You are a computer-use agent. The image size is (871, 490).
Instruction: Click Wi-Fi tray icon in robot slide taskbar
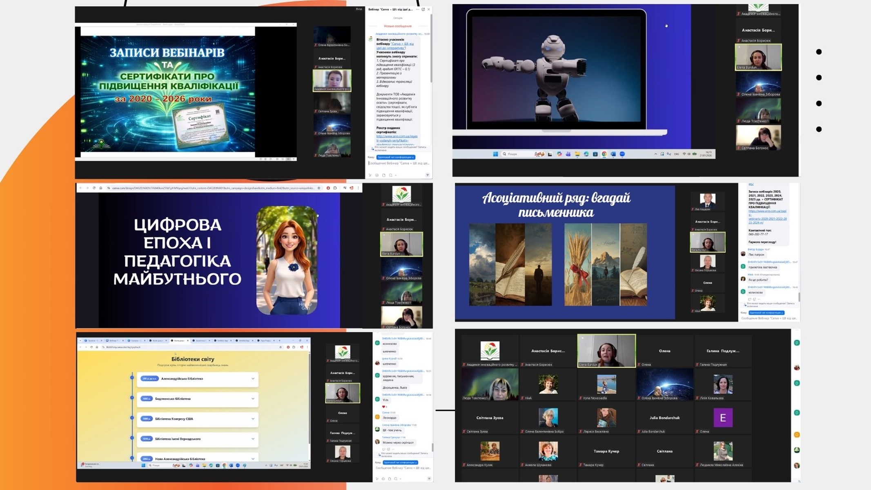(x=684, y=154)
